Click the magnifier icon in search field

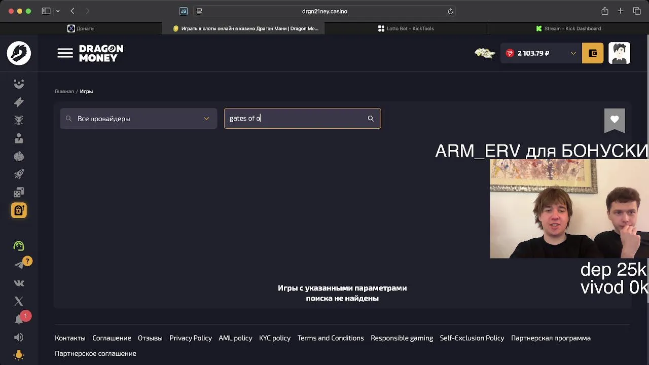(x=371, y=119)
